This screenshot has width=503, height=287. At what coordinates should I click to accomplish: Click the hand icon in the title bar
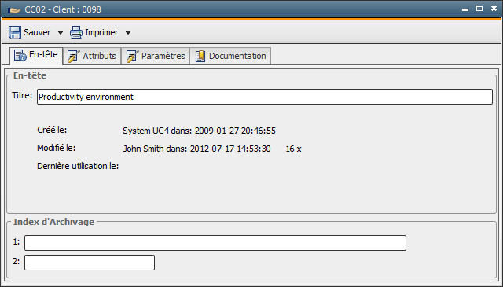click(14, 10)
